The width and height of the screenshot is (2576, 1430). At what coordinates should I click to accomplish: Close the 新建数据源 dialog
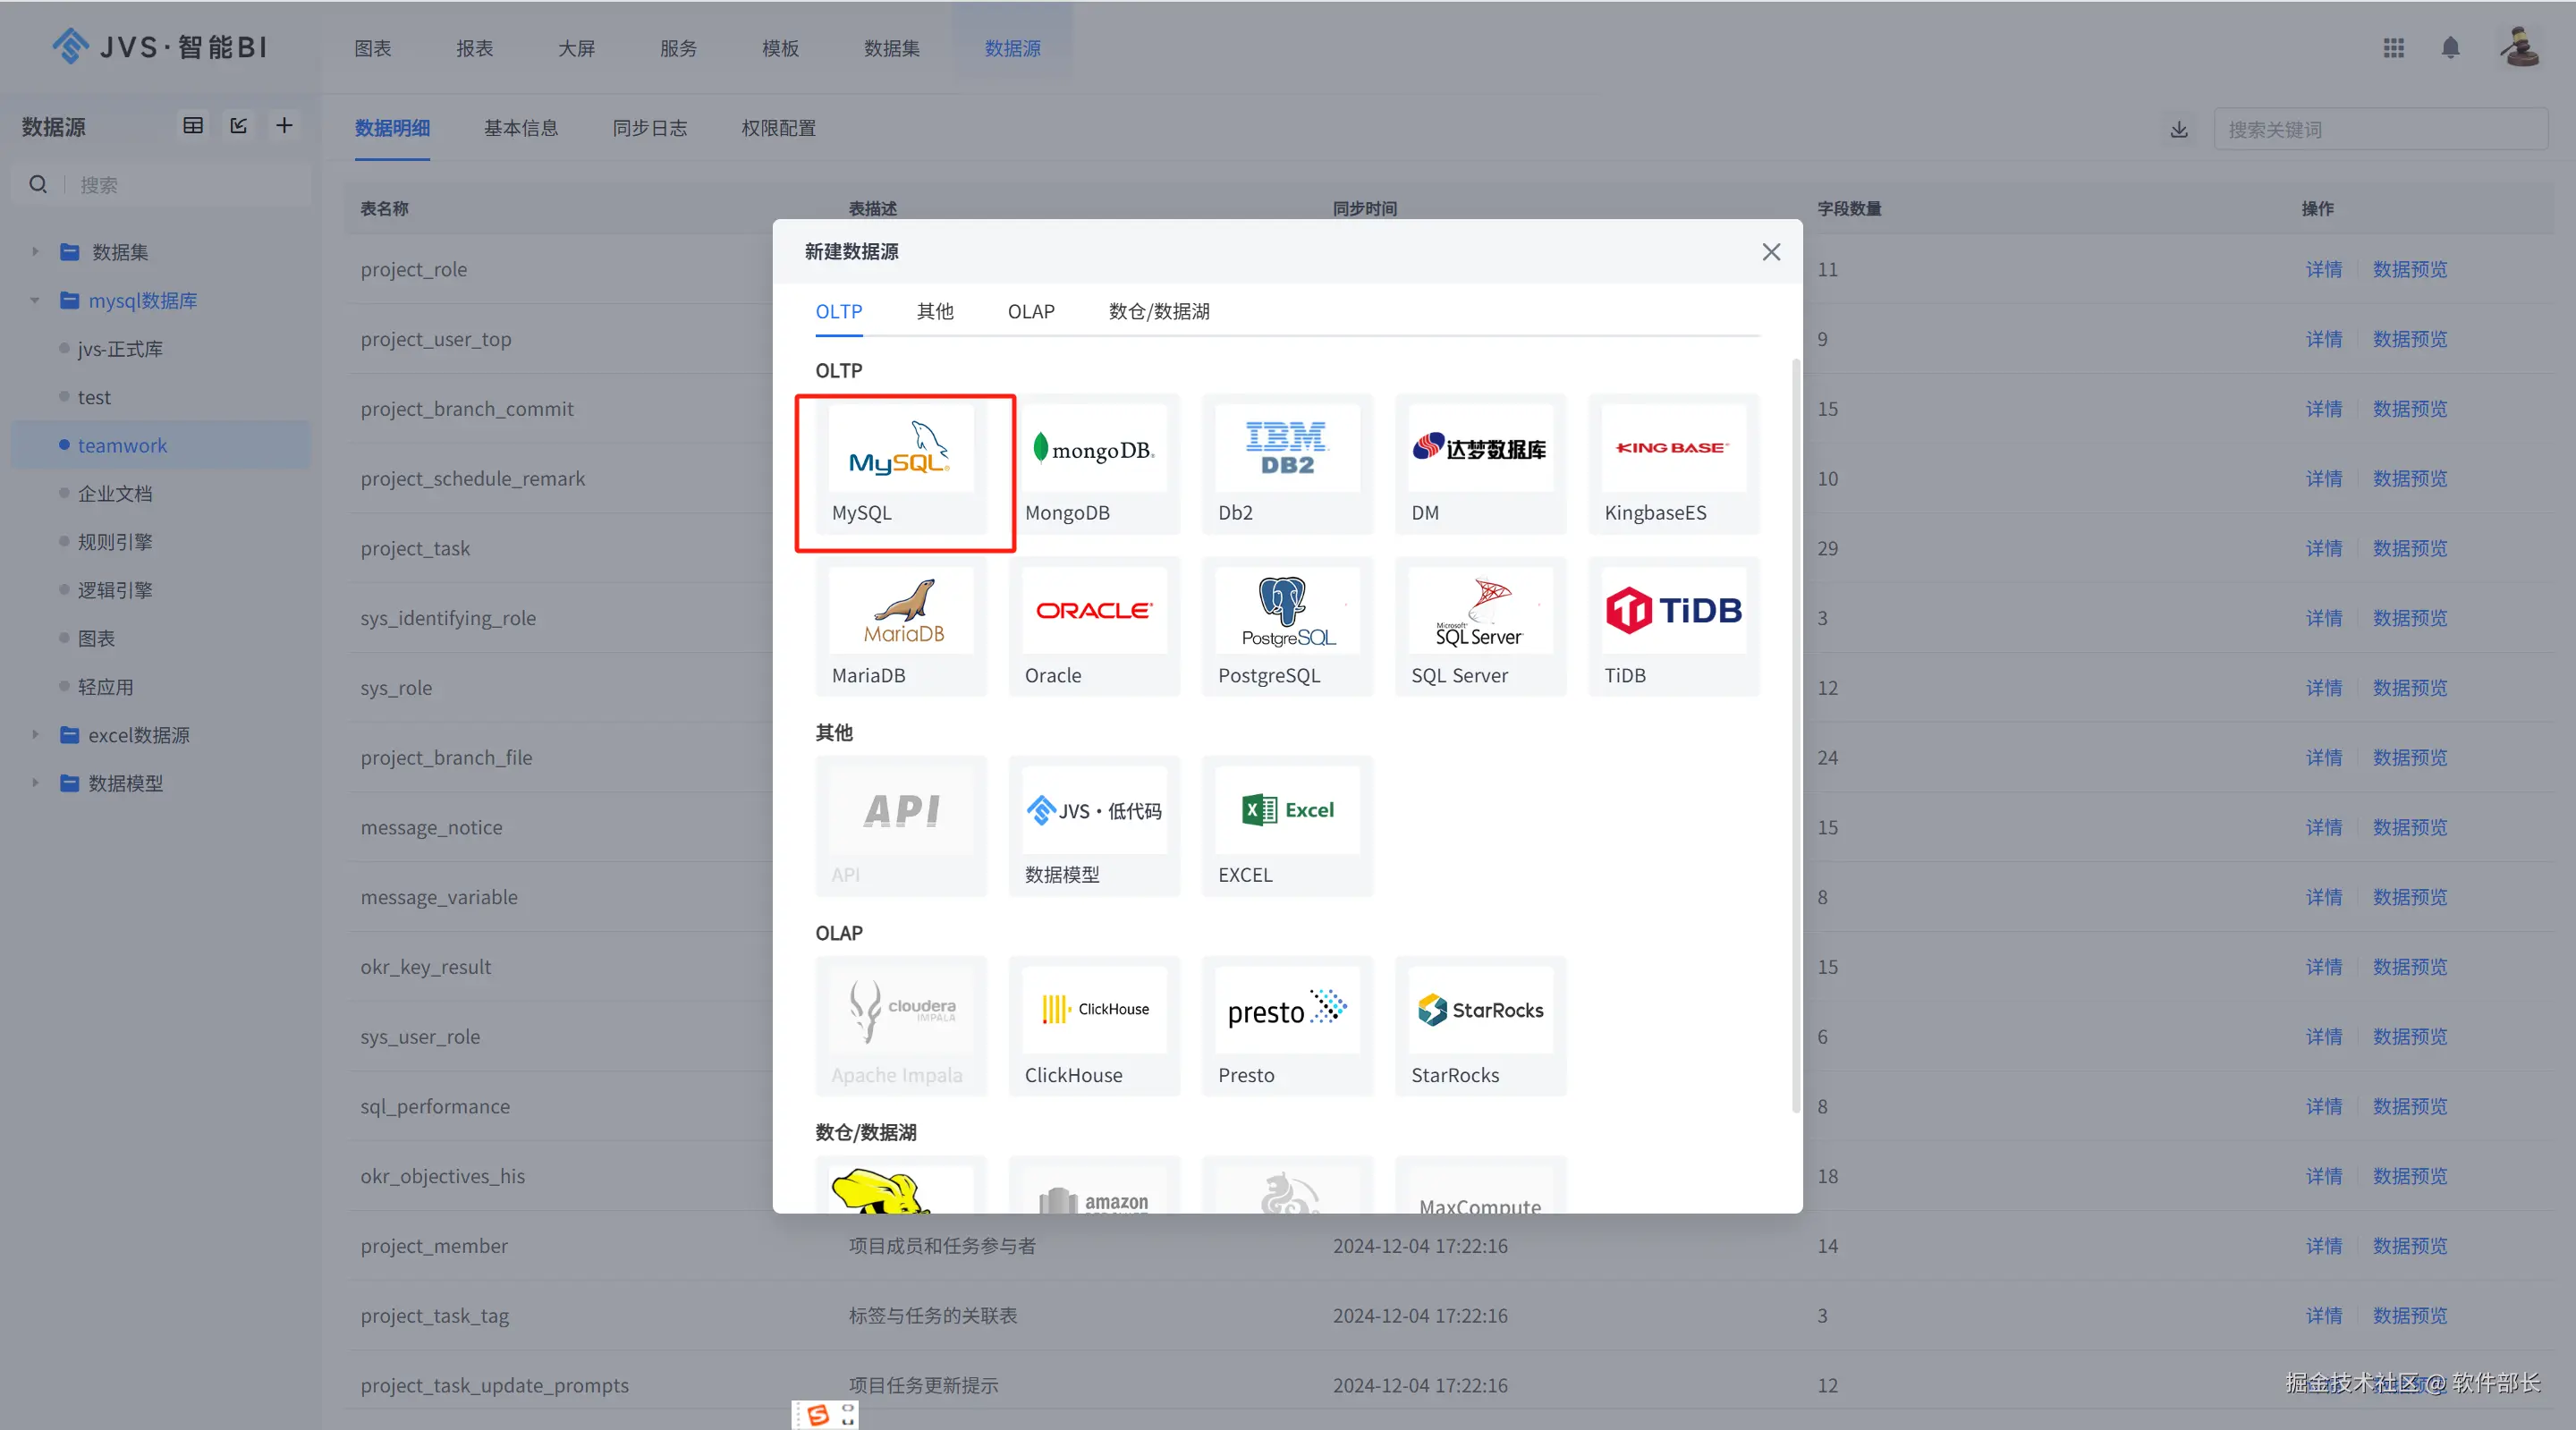click(x=1770, y=252)
